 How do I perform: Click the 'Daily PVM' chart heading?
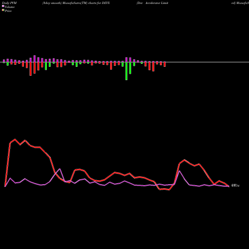pos(9,3)
